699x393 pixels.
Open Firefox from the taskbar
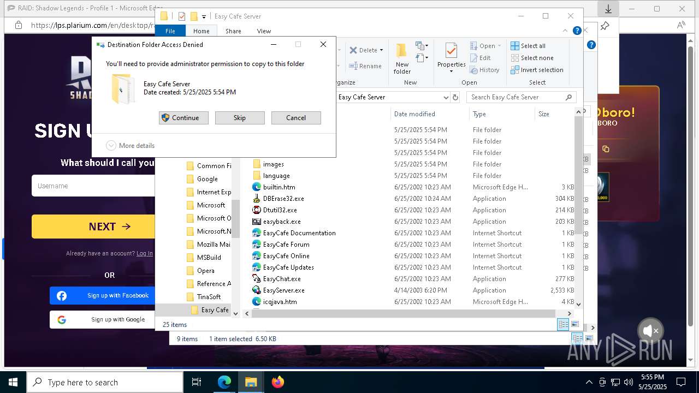click(x=278, y=382)
